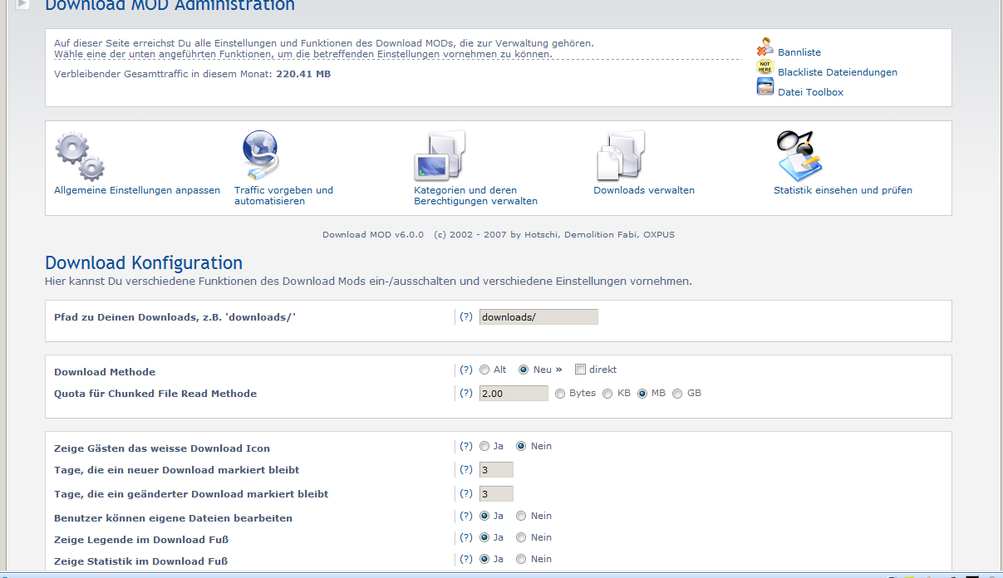Open the Bannliste link
1003x578 pixels.
click(x=799, y=52)
